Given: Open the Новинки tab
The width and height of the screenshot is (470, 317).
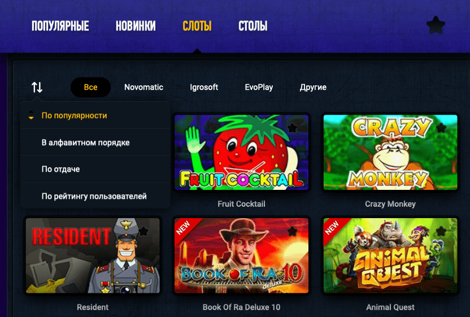Looking at the screenshot, I should pos(136,26).
